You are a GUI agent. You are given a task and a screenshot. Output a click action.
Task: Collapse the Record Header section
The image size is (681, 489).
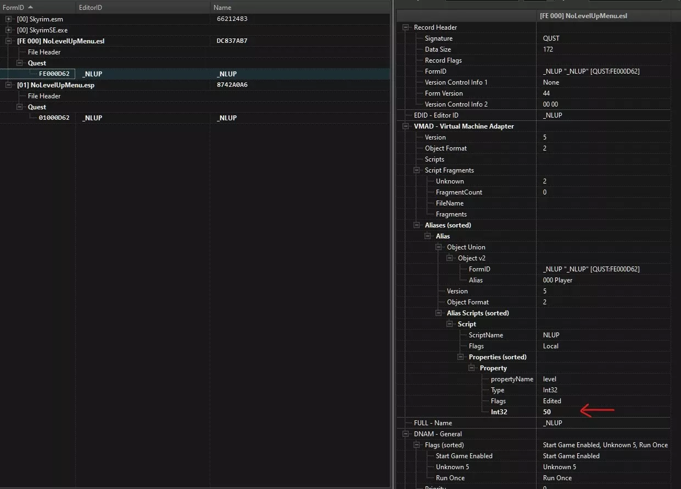tap(406, 27)
